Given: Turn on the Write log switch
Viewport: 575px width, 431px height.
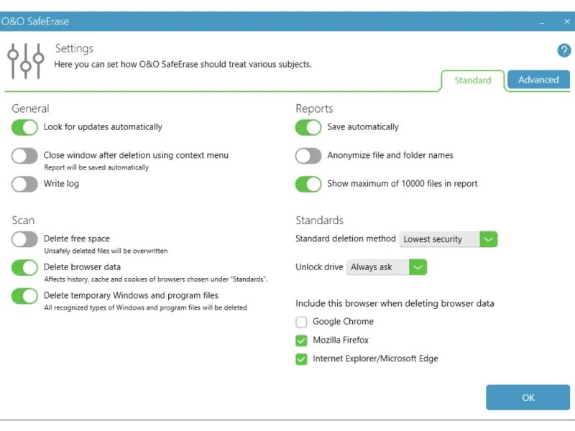Looking at the screenshot, I should point(24,184).
